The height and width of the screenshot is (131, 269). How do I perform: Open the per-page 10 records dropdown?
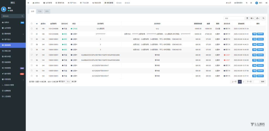[x=68, y=82]
